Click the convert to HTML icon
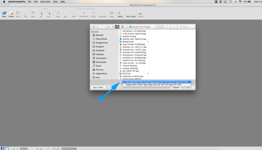This screenshot has width=262, height=150. point(93,13)
